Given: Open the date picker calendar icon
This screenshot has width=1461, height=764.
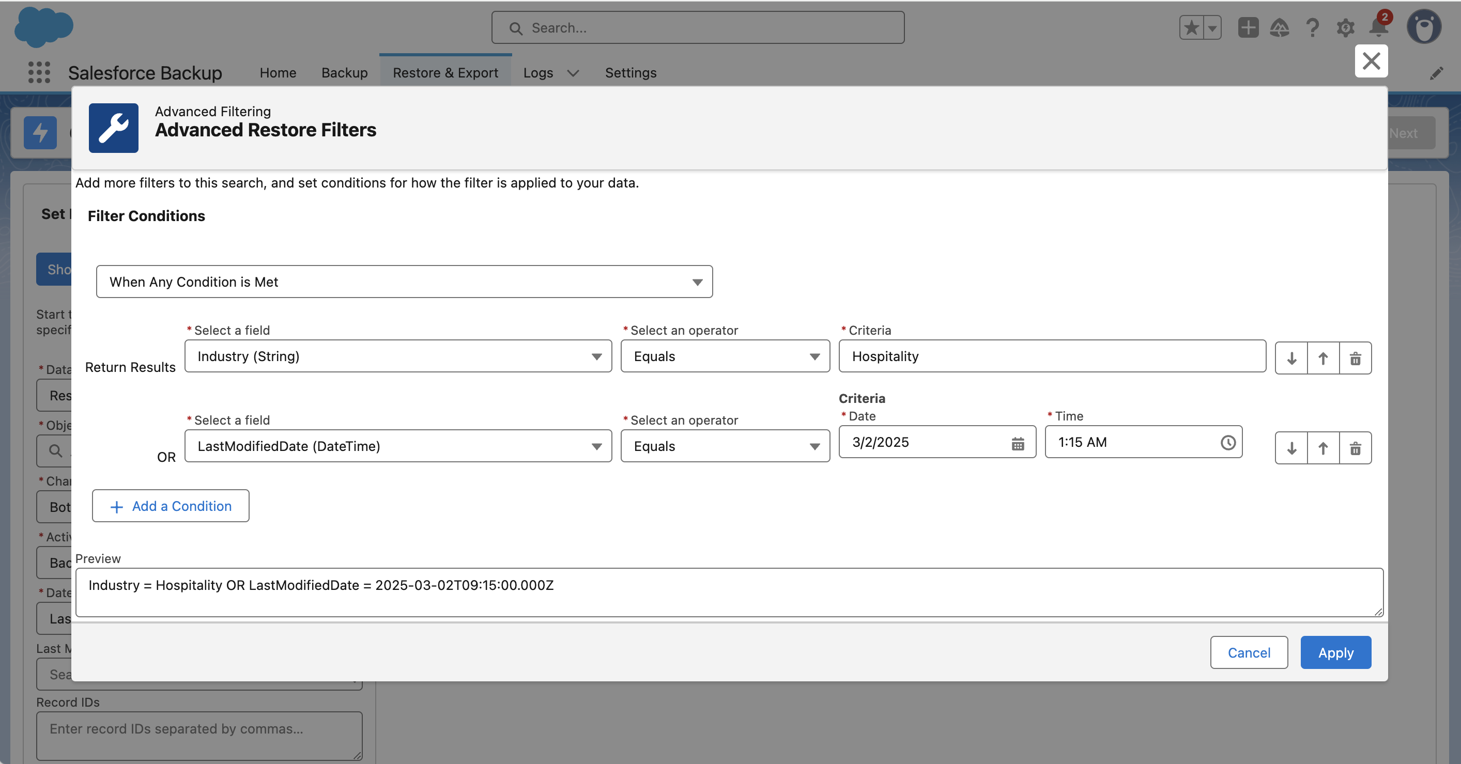Looking at the screenshot, I should click(1018, 443).
